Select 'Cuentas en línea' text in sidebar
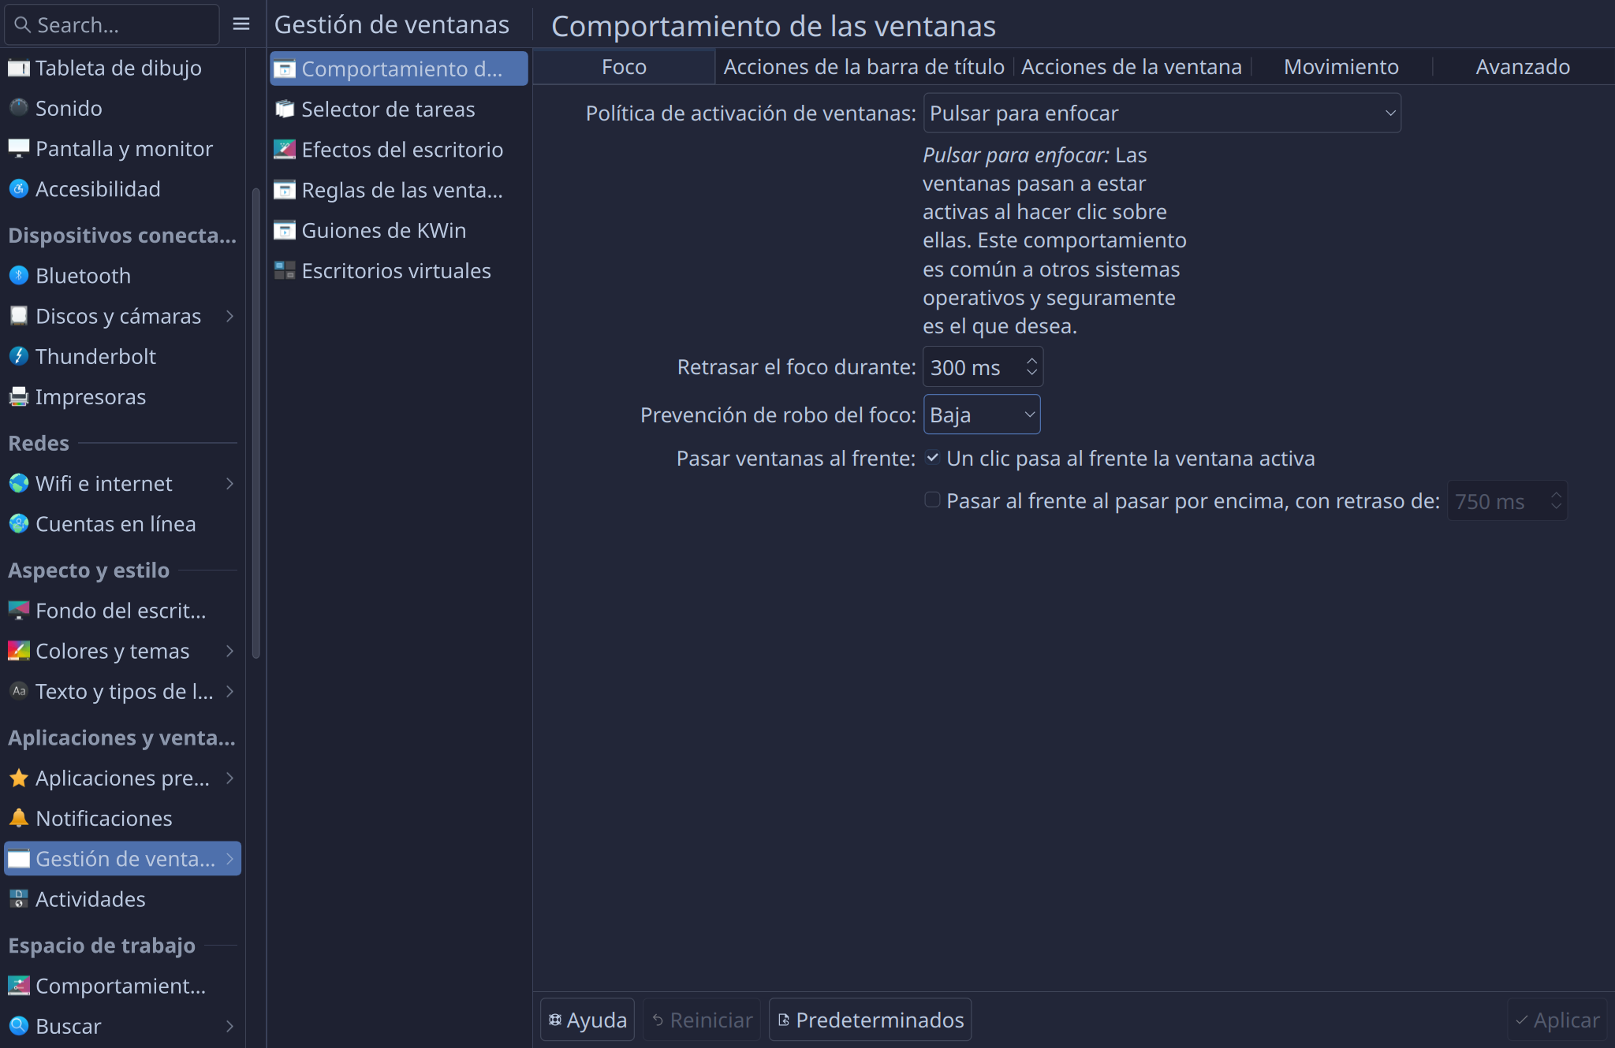 (x=116, y=524)
